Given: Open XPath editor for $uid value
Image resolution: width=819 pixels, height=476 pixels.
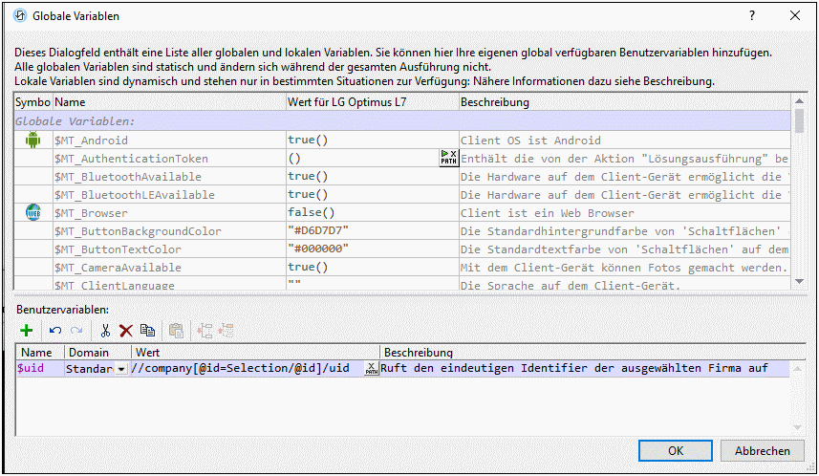Looking at the screenshot, I should point(371,369).
